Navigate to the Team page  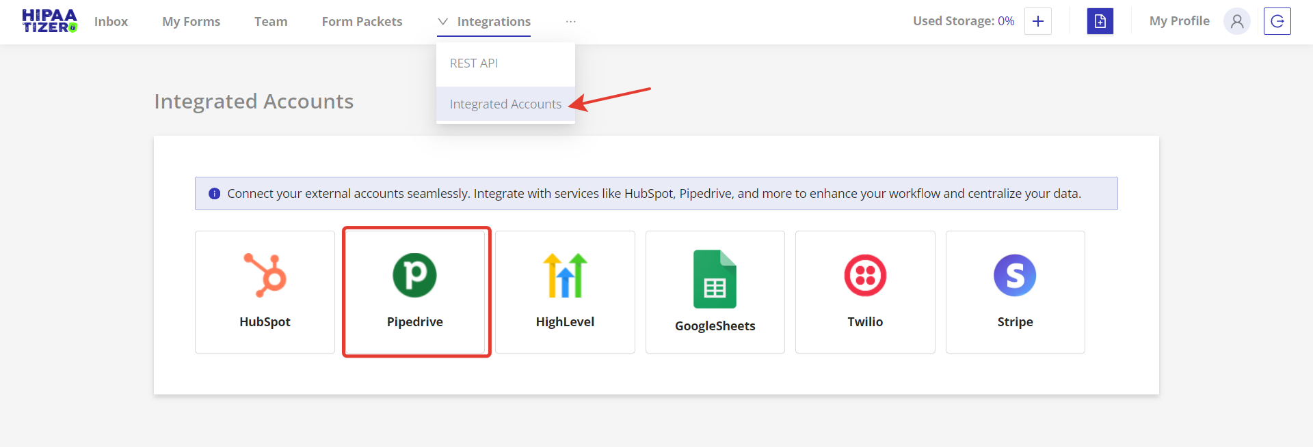click(x=271, y=22)
